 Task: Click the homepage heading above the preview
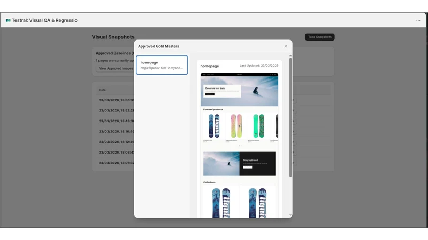click(210, 66)
